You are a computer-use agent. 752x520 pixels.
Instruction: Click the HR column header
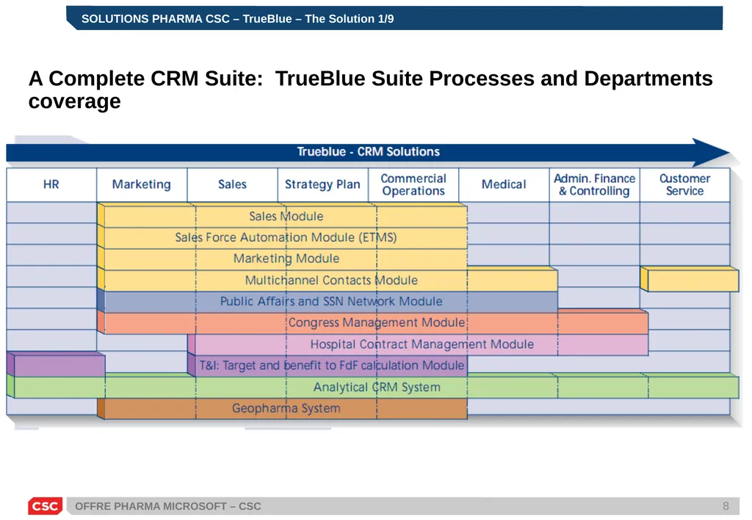51,184
